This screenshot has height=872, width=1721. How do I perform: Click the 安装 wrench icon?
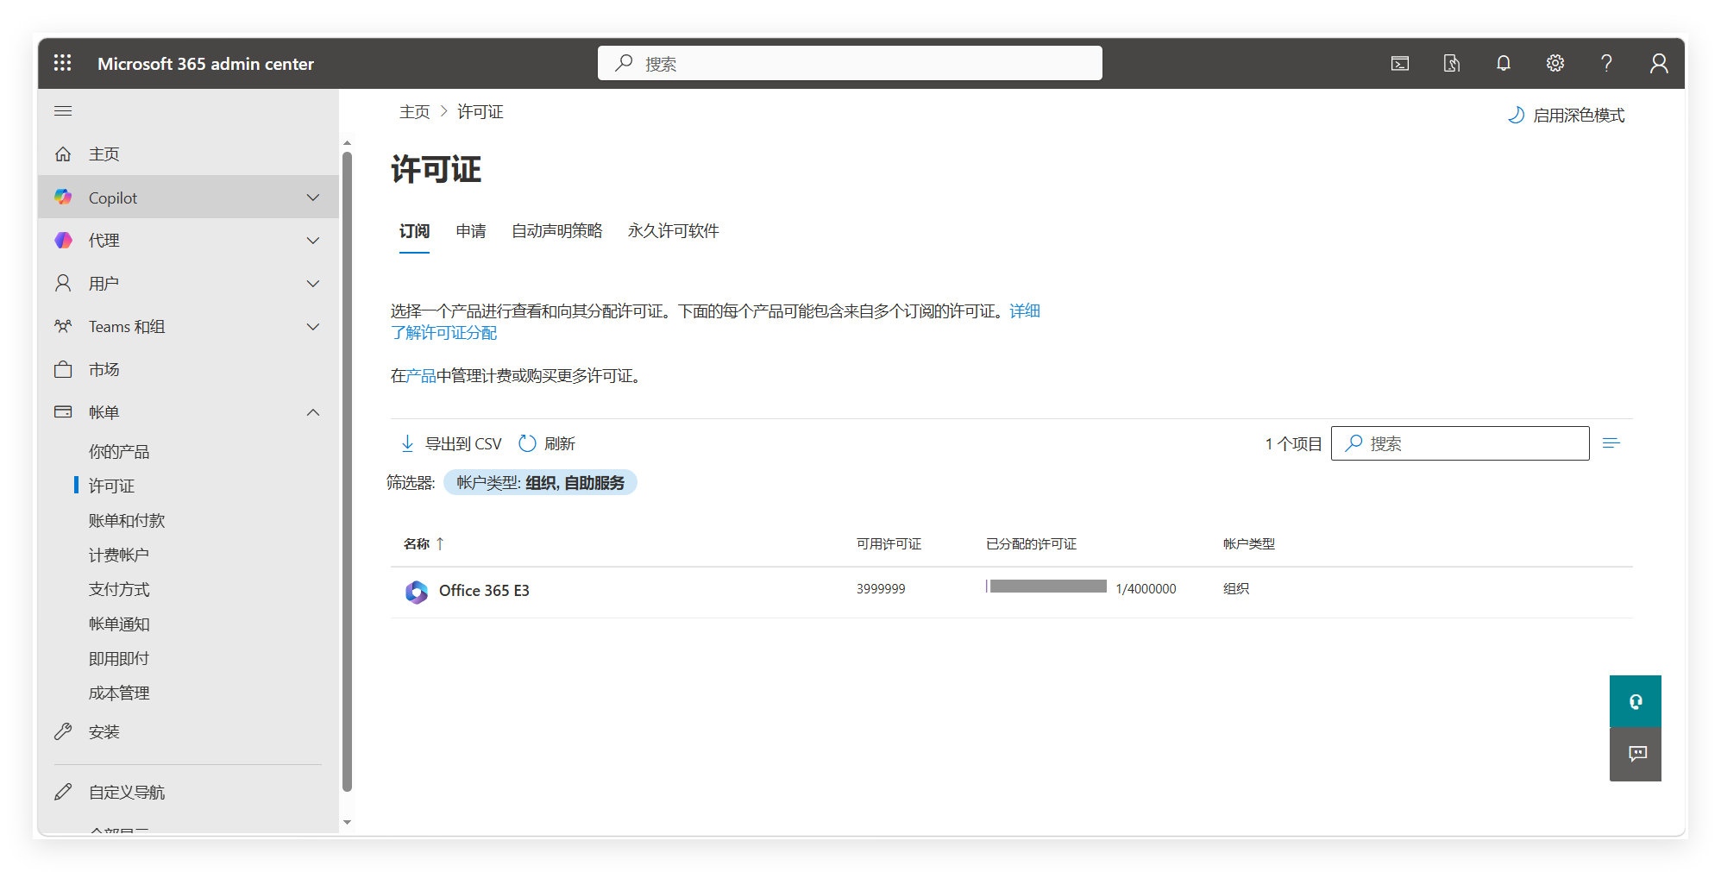tap(63, 732)
